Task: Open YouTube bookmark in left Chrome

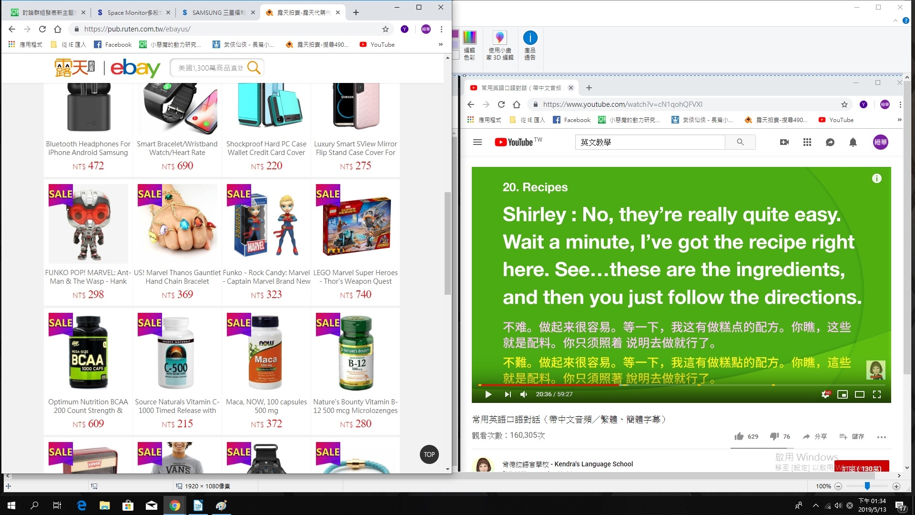Action: (x=377, y=44)
